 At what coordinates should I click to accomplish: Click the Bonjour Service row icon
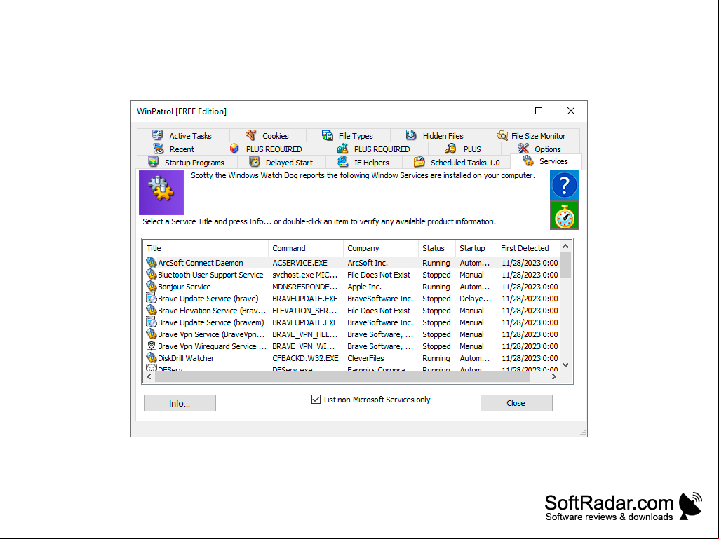[x=152, y=286]
